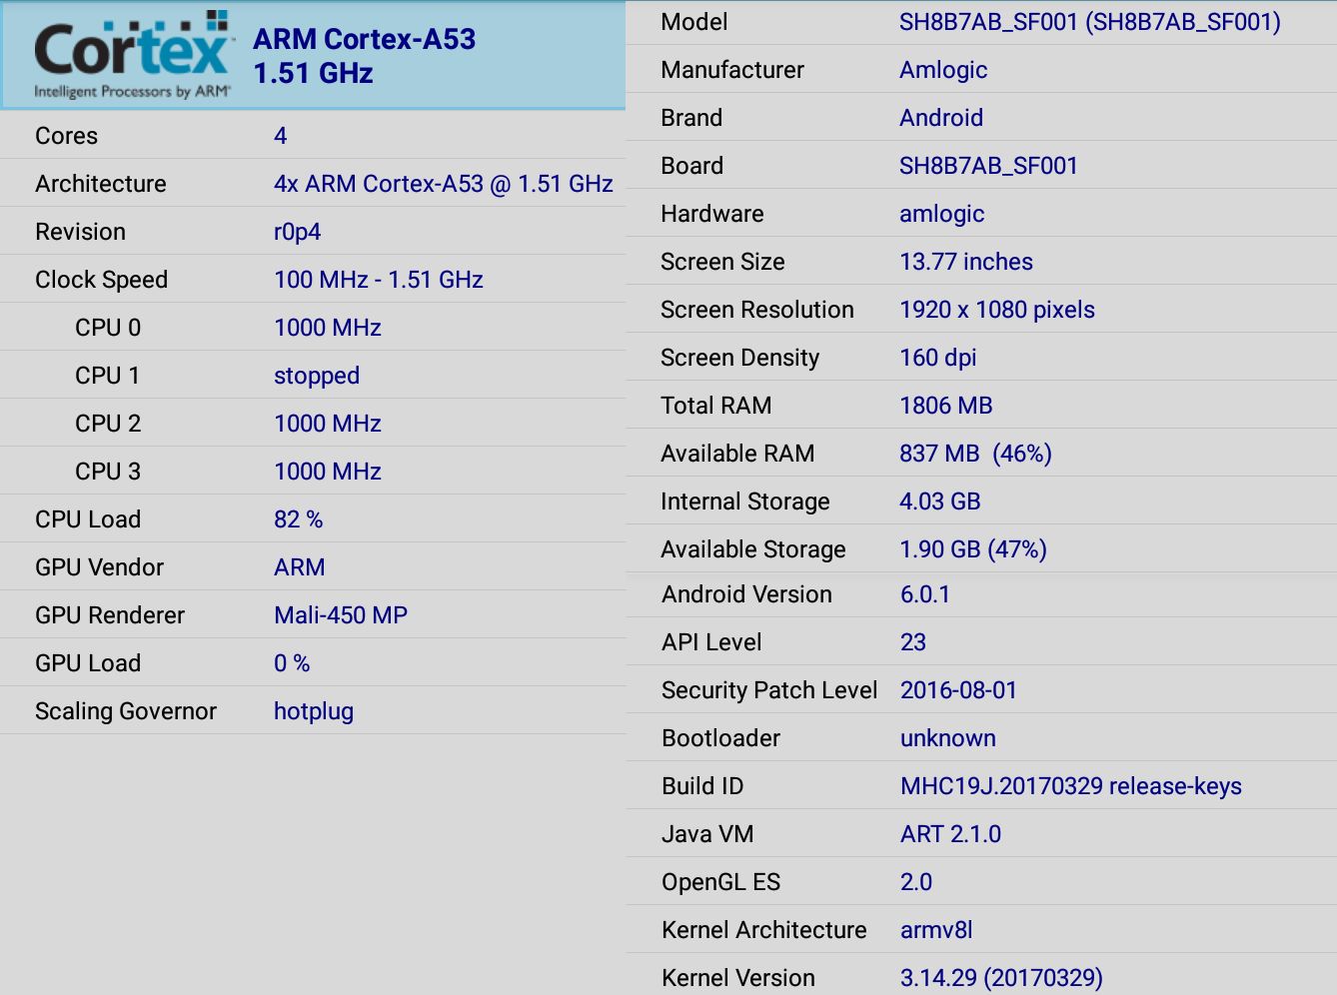Click the Screen Density 160 dpi value

coord(938,358)
